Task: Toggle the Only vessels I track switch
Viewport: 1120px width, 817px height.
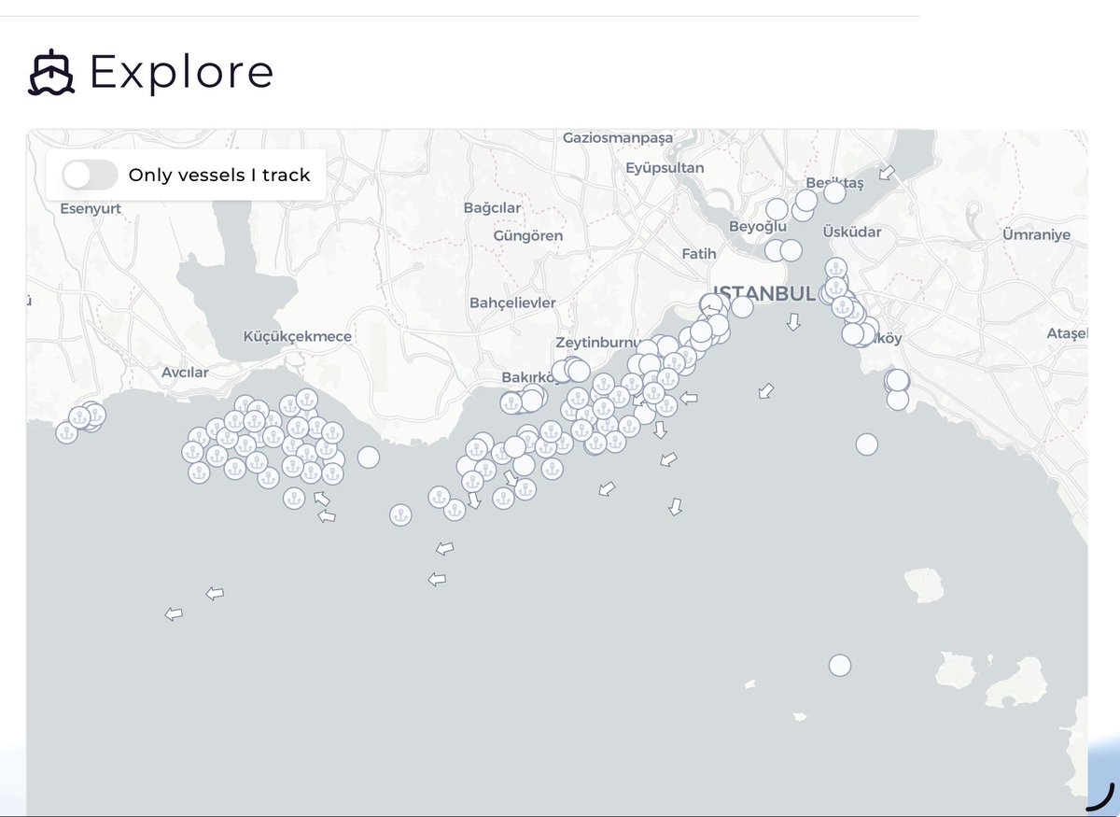Action: 90,175
